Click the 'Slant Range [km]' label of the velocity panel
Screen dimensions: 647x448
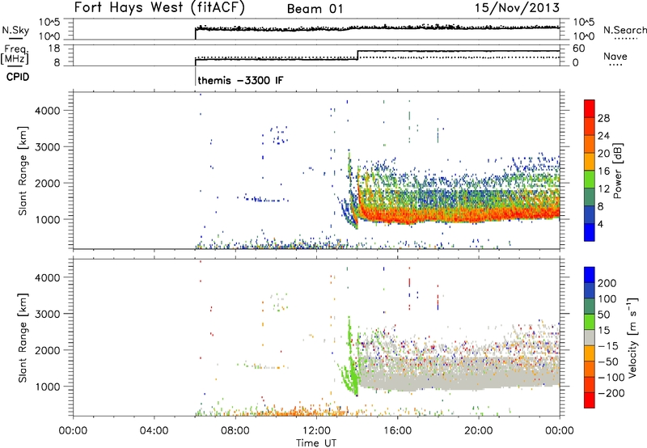pyautogui.click(x=23, y=338)
